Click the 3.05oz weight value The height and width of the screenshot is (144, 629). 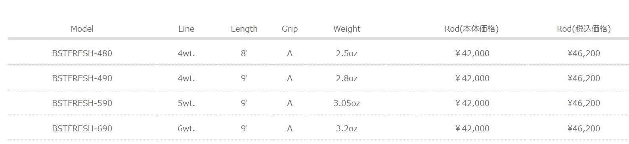click(x=347, y=103)
